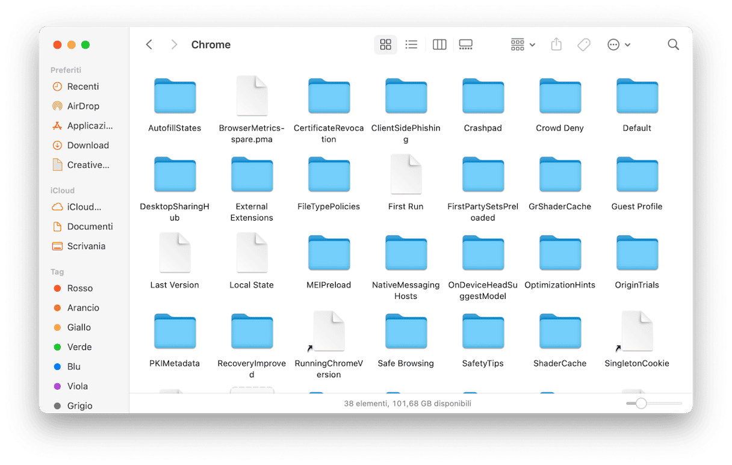Select the SingletonCookie alias file

click(x=637, y=331)
